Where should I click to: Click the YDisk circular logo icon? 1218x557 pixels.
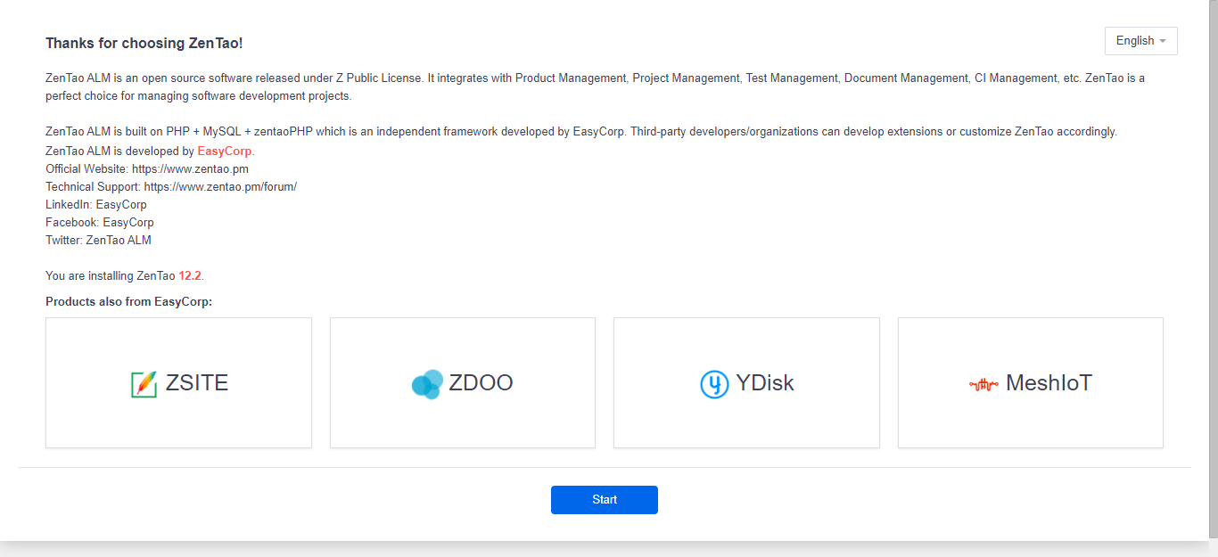coord(714,384)
